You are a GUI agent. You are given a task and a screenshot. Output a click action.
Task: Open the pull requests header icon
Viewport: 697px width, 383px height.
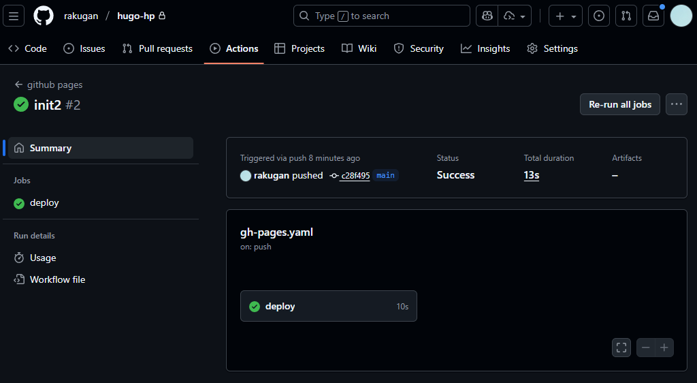(626, 16)
